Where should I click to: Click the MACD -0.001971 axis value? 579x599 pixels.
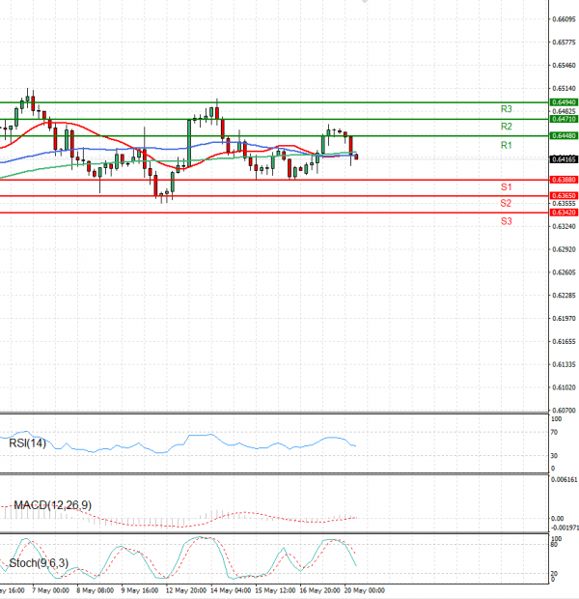tap(565, 528)
